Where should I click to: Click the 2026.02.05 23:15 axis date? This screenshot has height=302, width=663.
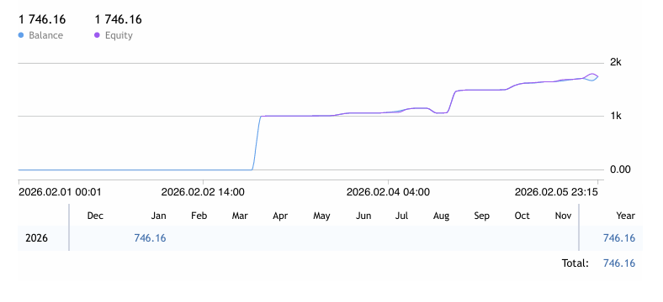556,192
